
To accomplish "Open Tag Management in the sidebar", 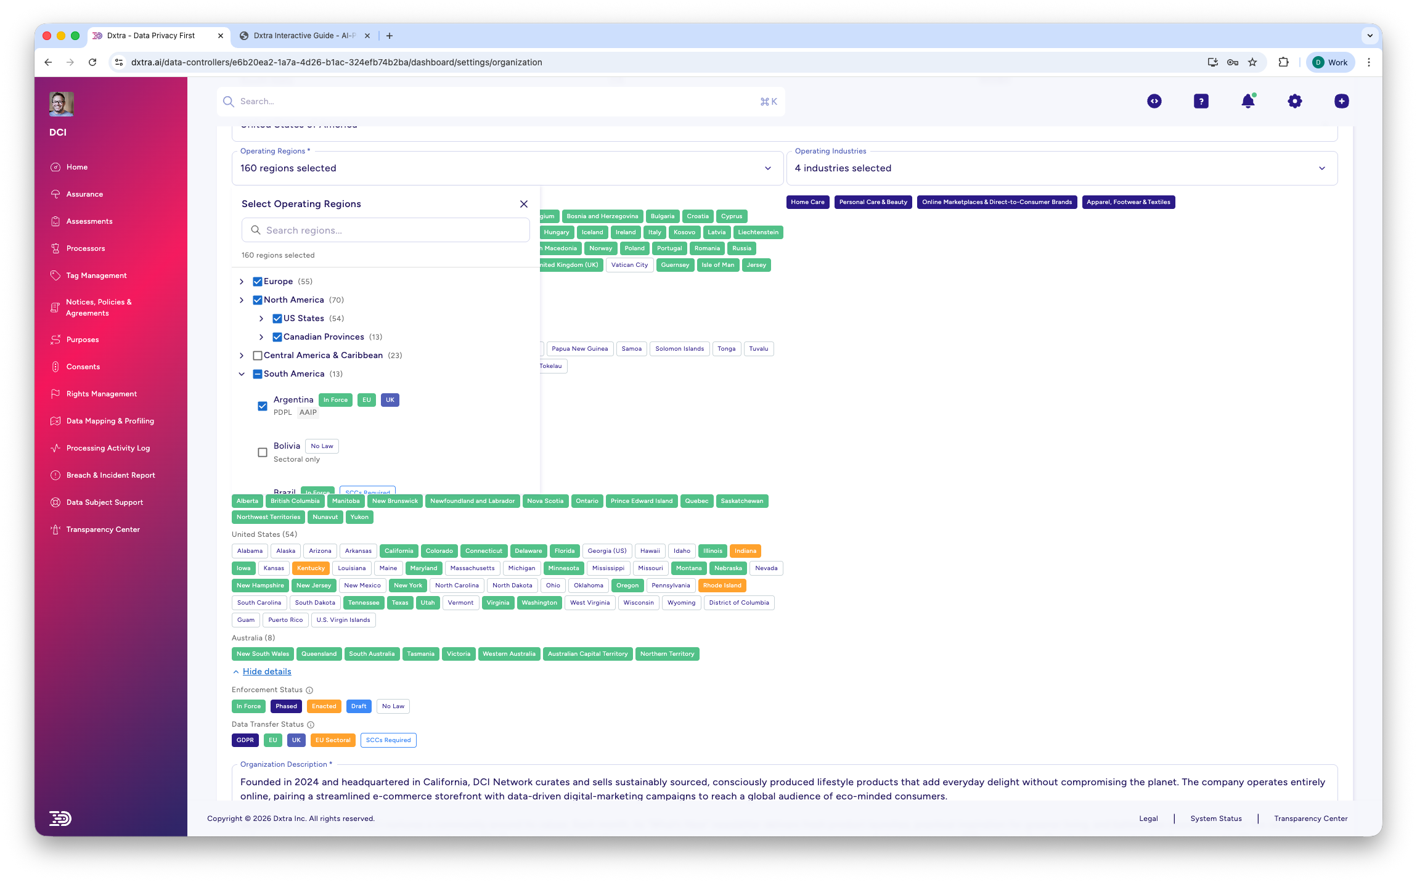I will point(96,275).
